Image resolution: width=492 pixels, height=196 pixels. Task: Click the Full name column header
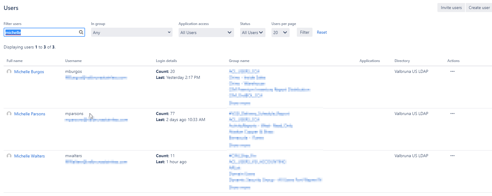click(x=14, y=61)
